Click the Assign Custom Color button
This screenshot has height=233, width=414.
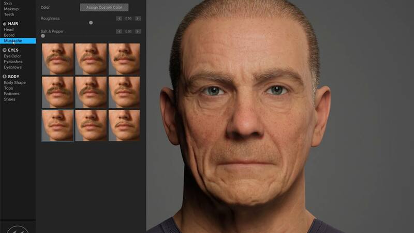104,7
